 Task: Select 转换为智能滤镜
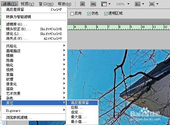pyautogui.click(x=34, y=17)
